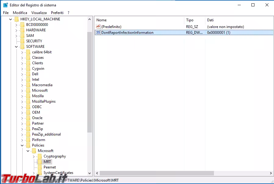The height and width of the screenshot is (184, 274).
Task: Click the Mozilla folder icon
Action: [x=28, y=96]
